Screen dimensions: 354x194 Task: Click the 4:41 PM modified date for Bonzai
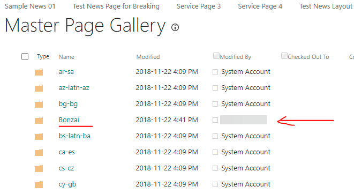167,120
